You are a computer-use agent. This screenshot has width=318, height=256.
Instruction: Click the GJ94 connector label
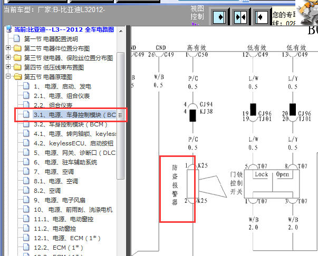(x=206, y=104)
